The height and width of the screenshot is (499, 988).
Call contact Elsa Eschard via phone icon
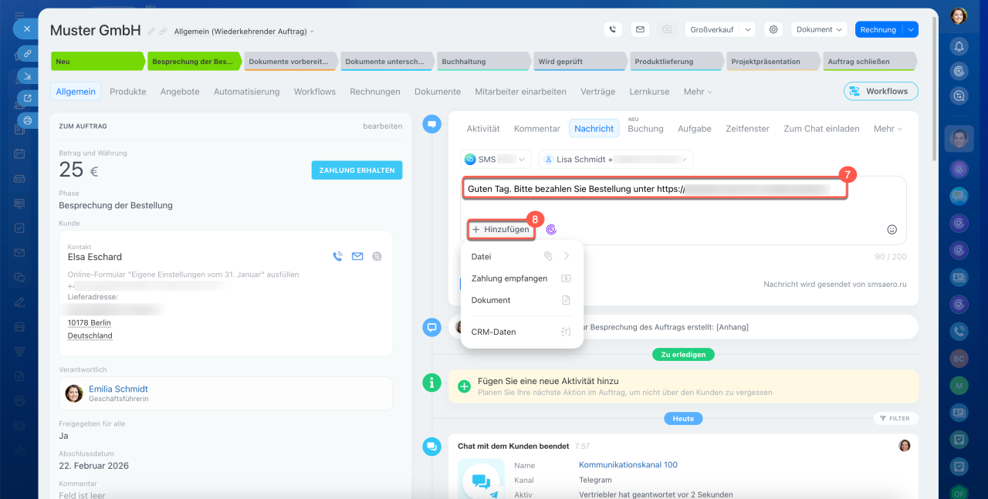[x=337, y=257]
